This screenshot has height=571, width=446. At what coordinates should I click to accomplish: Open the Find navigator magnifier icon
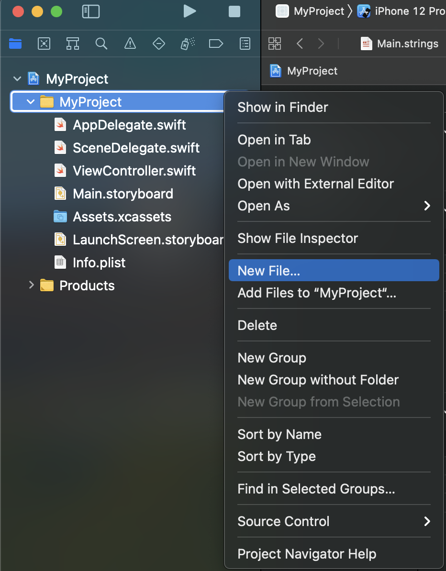(101, 44)
